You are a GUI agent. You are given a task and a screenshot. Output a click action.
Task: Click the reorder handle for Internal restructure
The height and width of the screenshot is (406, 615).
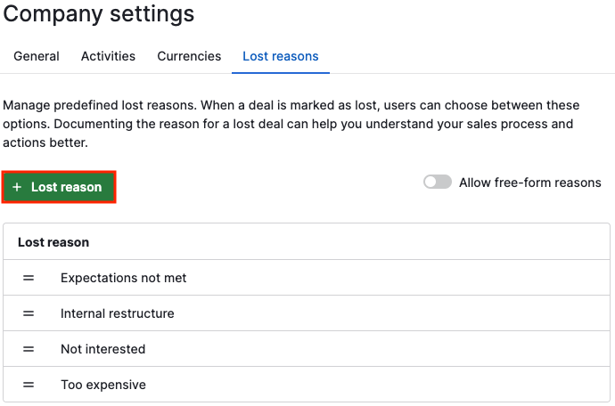[29, 313]
